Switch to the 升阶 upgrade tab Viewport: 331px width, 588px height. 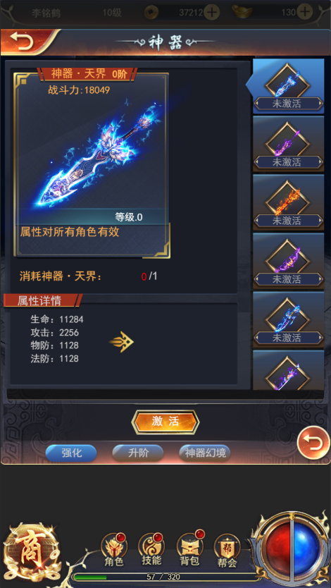click(x=138, y=453)
